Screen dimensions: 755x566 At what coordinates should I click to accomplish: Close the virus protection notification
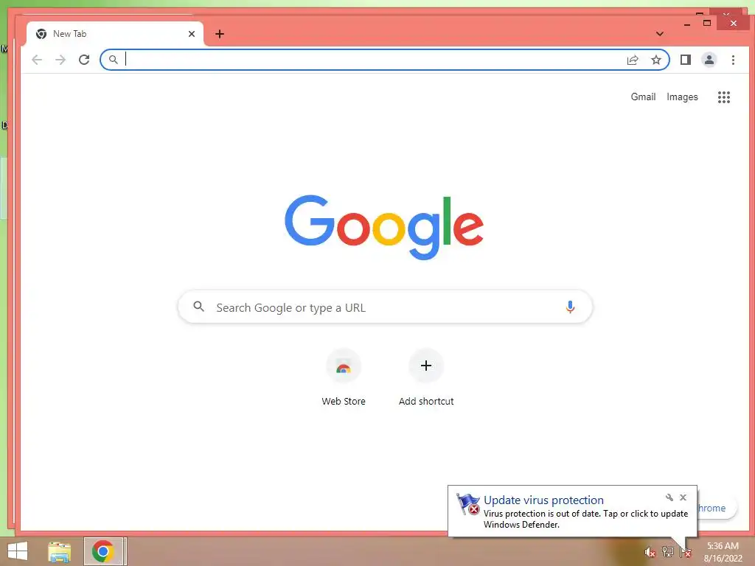tap(683, 497)
